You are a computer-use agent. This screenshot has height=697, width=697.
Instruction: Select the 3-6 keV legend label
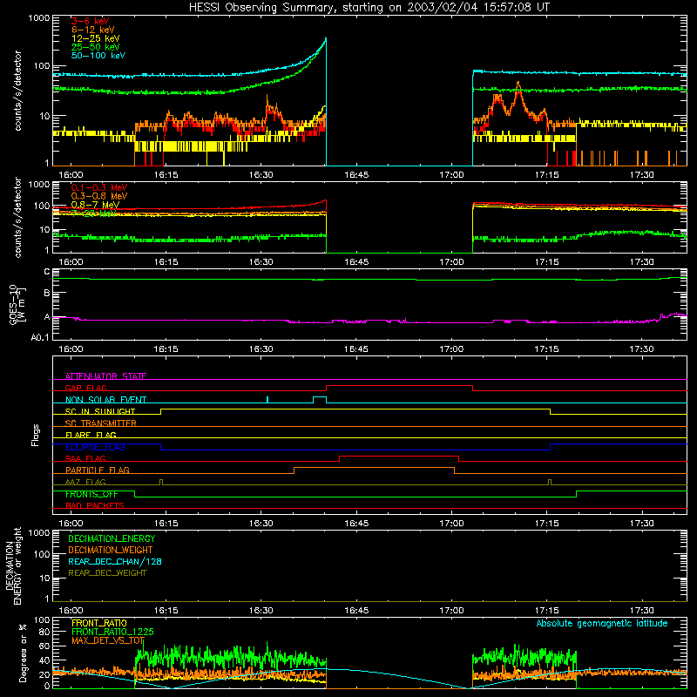point(90,21)
